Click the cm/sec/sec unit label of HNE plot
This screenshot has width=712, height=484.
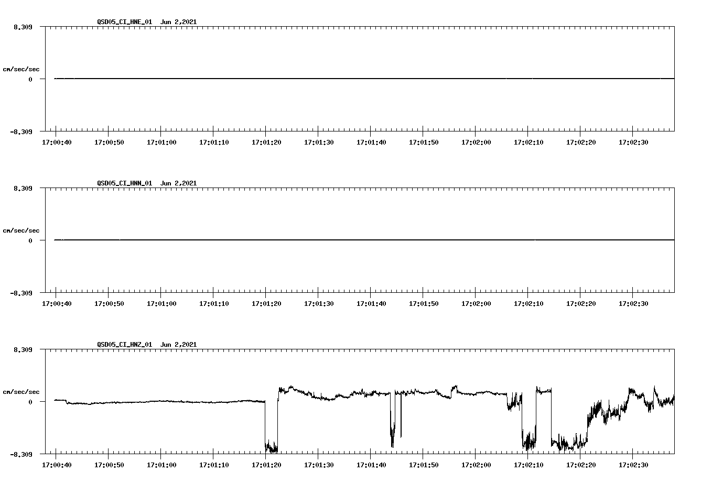(21, 69)
